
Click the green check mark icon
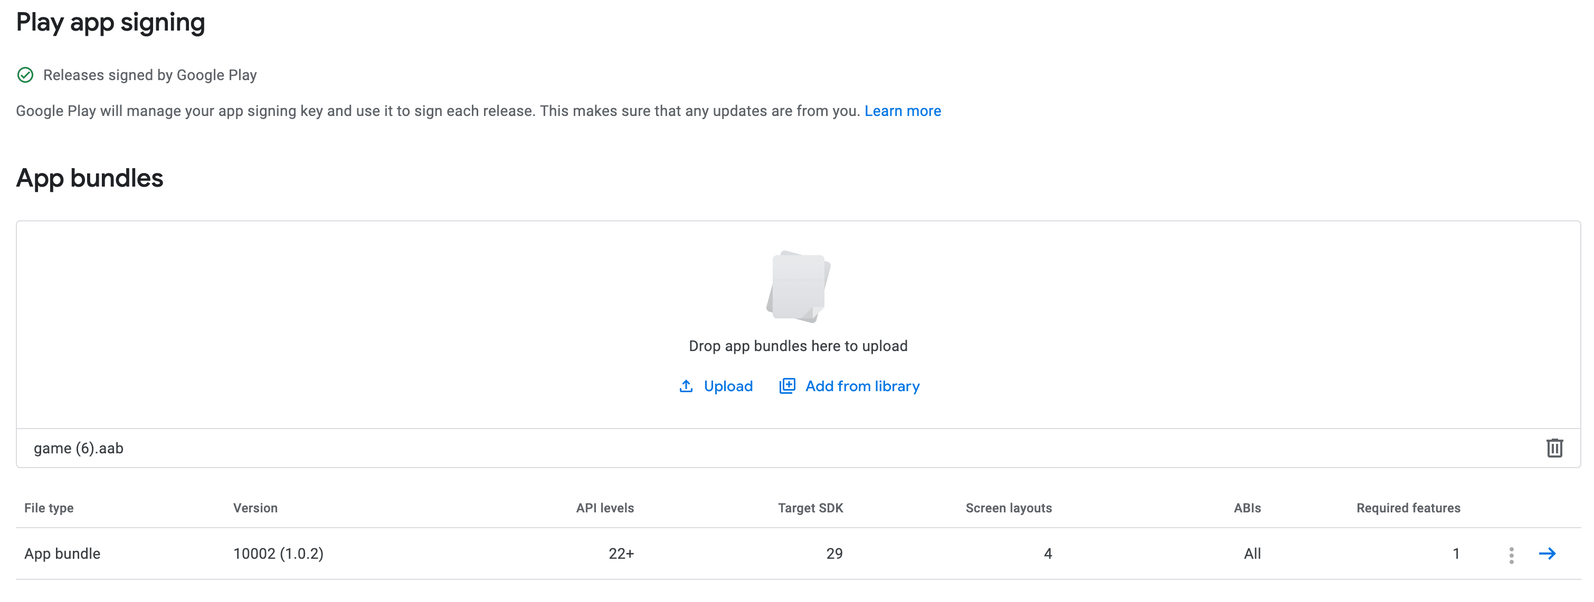(25, 75)
